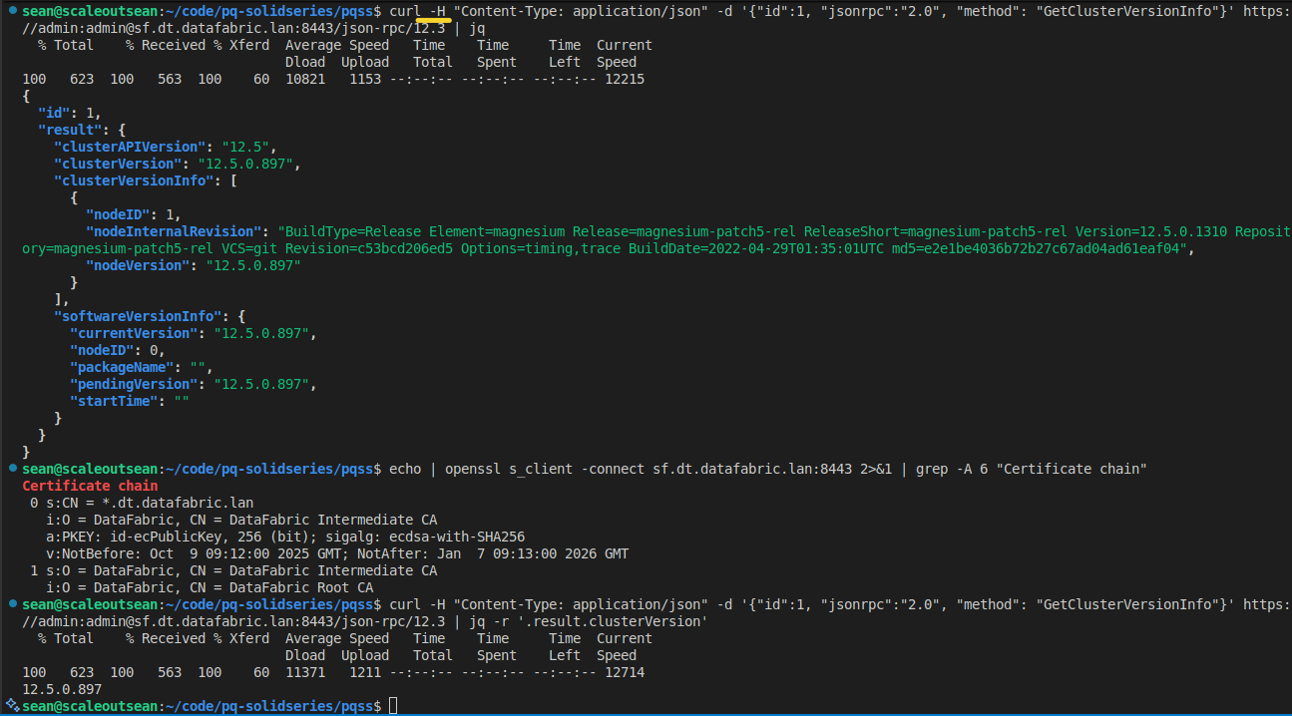The width and height of the screenshot is (1292, 716).
Task: Click the "CN = DataFabric Root CA" issuer text
Action: point(281,587)
